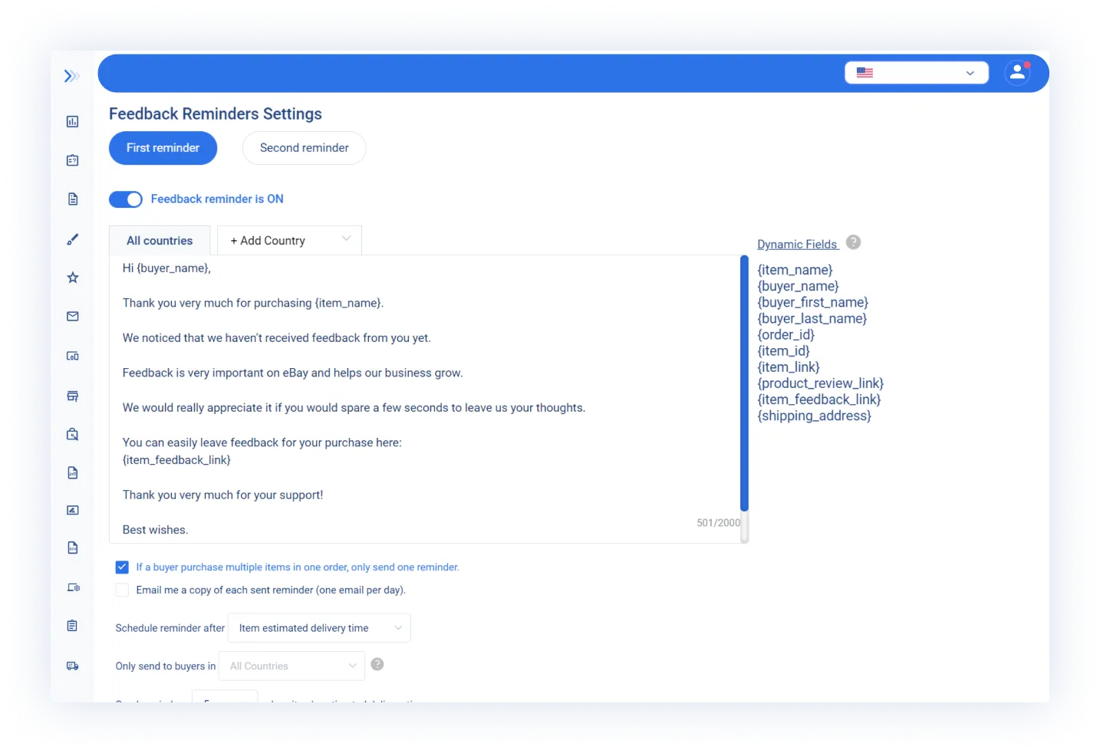Insert the {item_name} dynamic field
The image size is (1100, 753).
pos(795,270)
